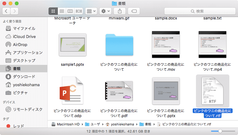Click the 検索 search field
The image size is (238, 135).
point(200,11)
